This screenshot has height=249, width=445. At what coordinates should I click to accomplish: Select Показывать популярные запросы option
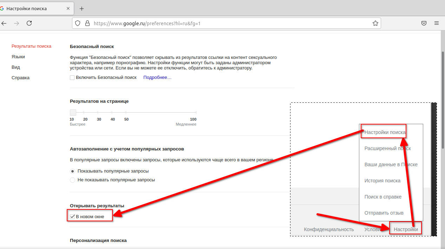[x=72, y=171]
